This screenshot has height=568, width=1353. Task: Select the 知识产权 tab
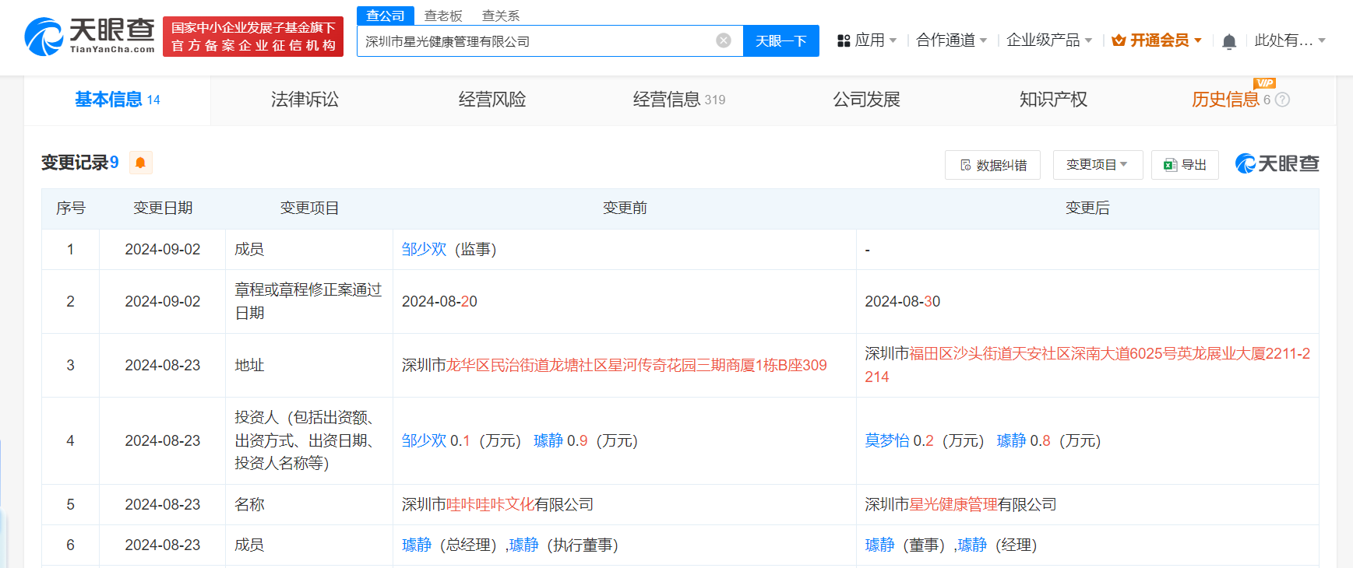[x=1053, y=100]
